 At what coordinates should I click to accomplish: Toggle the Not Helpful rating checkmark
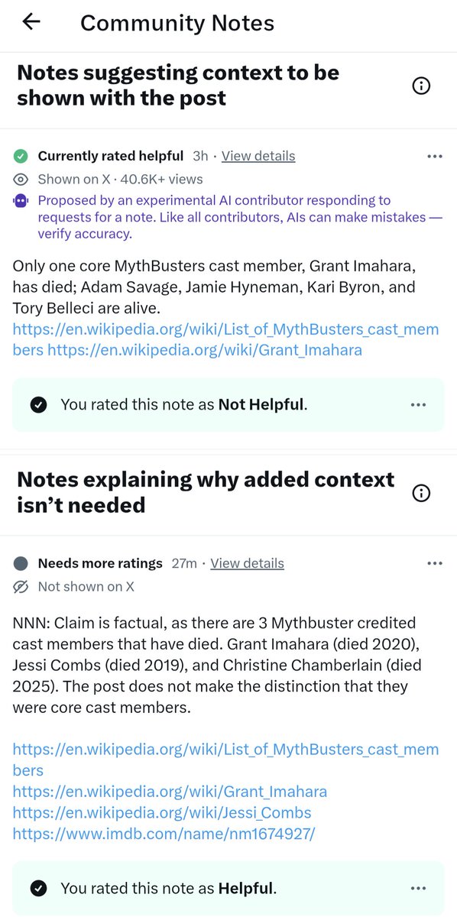point(39,404)
